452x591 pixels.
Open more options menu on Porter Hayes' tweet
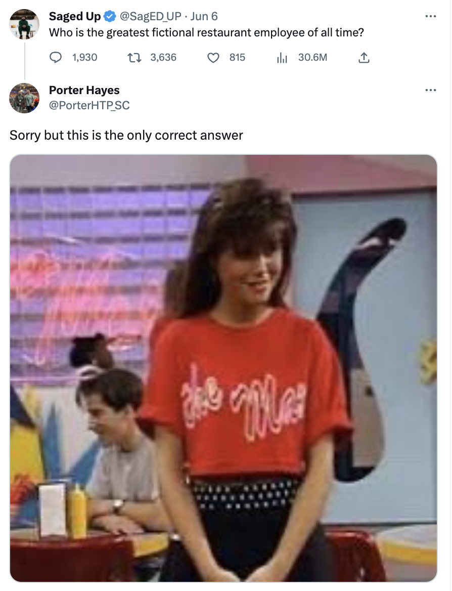(431, 90)
